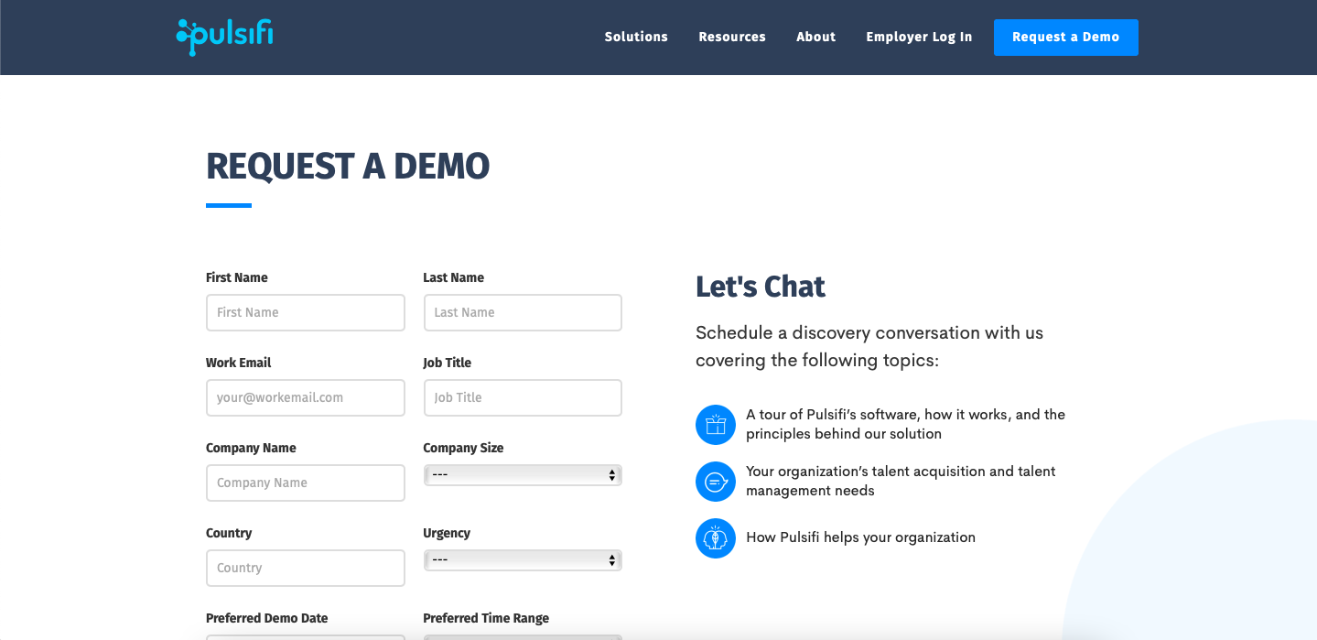Focus the First Name field
The height and width of the screenshot is (640, 1317).
(x=305, y=312)
